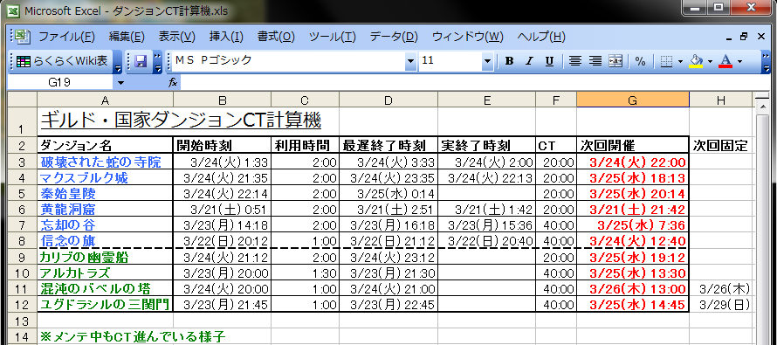Apply center alignment
The width and height of the screenshot is (777, 345).
coord(574,61)
